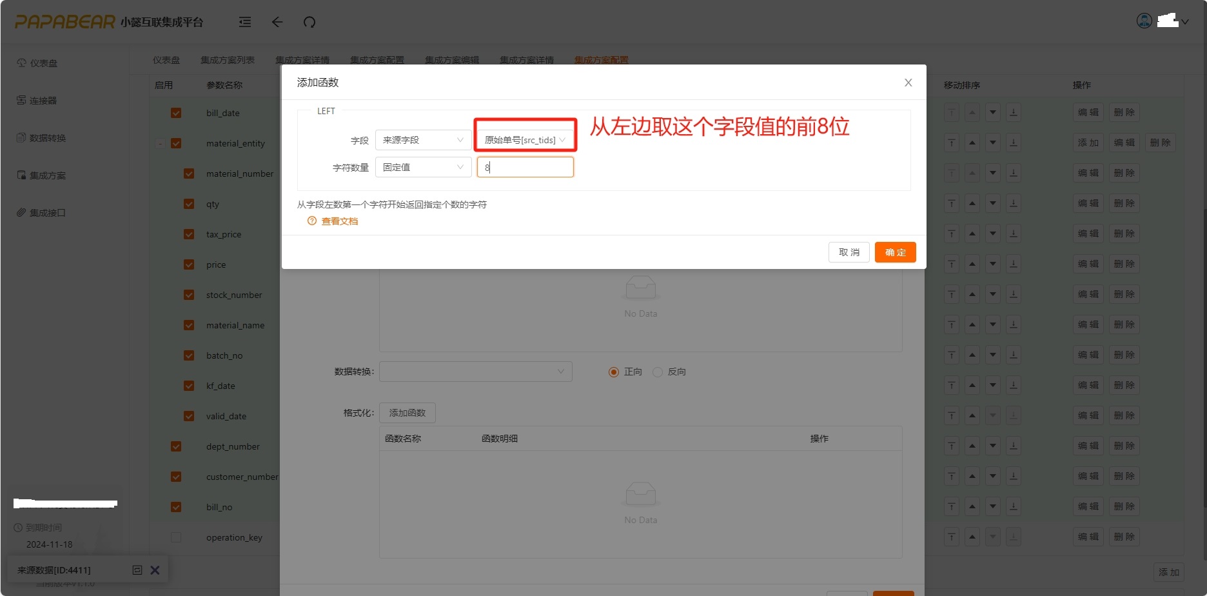The height and width of the screenshot is (596, 1207).
Task: Minimize the 来源数据 floating panel icon
Action: pos(137,570)
